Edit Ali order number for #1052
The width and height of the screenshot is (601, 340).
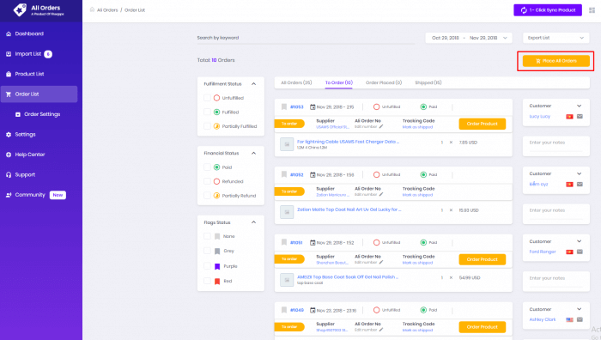pyautogui.click(x=381, y=194)
